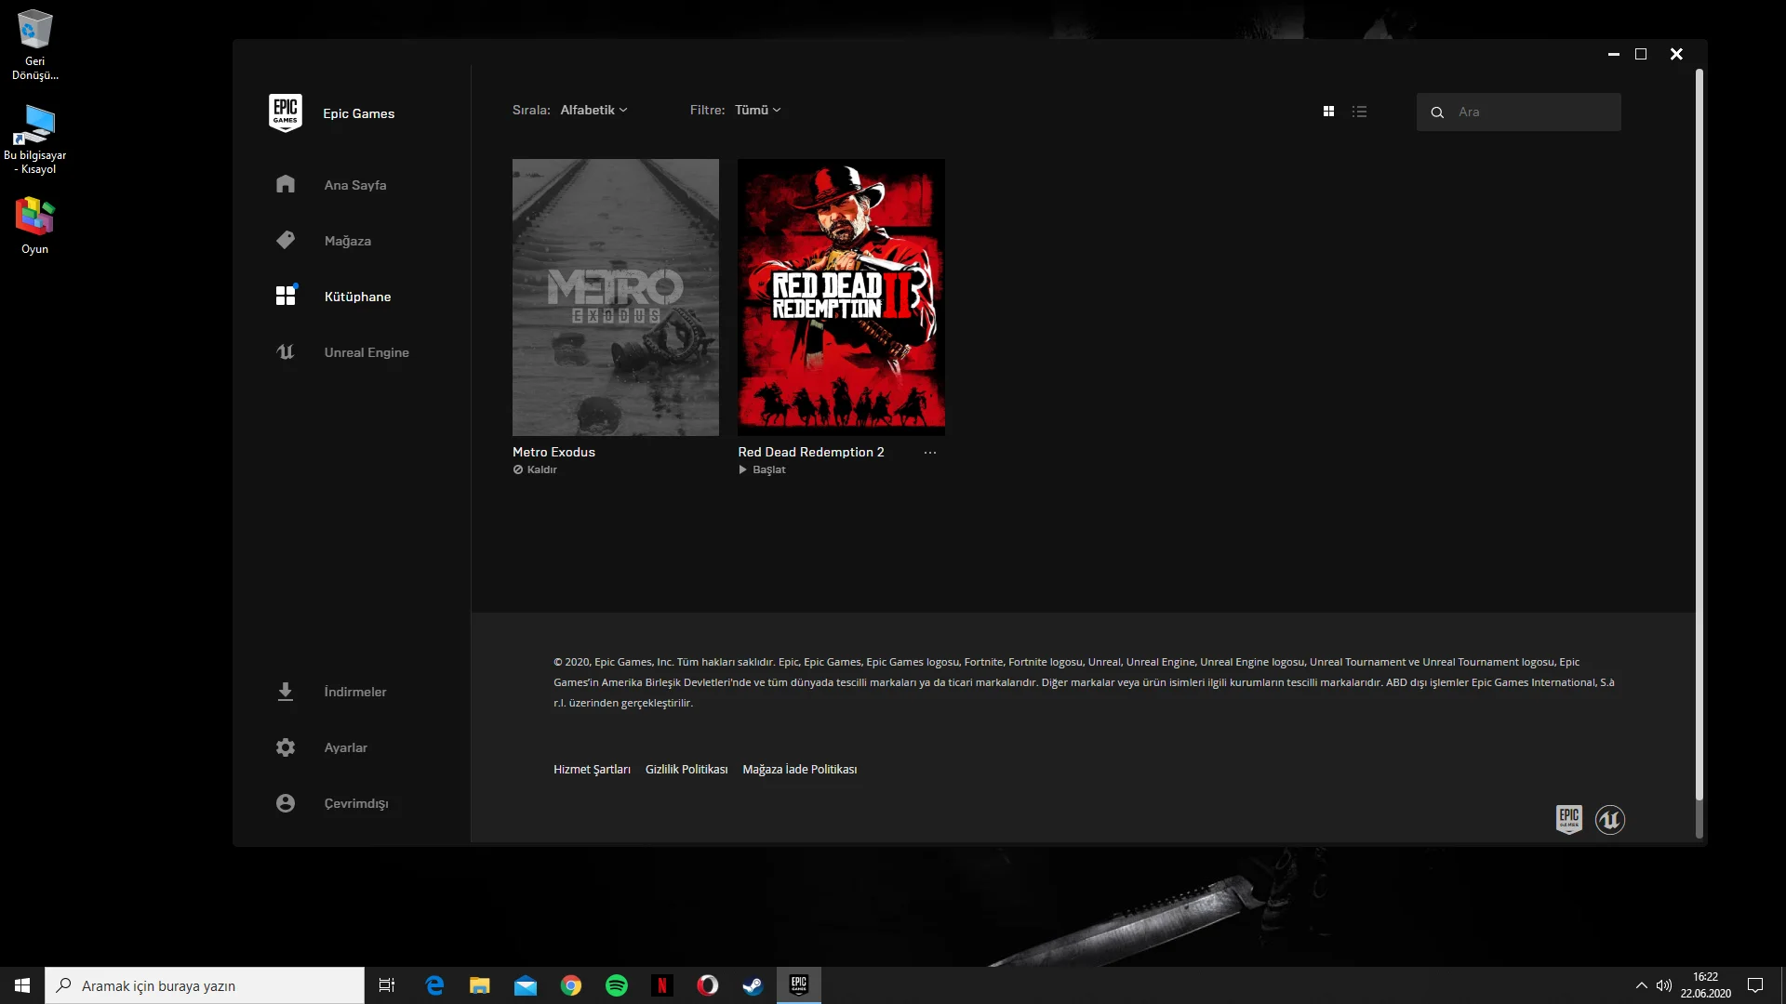Go to Mağaza menu item
This screenshot has width=1786, height=1004.
point(348,241)
